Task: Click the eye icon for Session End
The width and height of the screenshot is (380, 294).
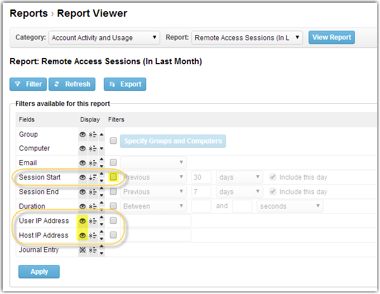Action: 83,192
